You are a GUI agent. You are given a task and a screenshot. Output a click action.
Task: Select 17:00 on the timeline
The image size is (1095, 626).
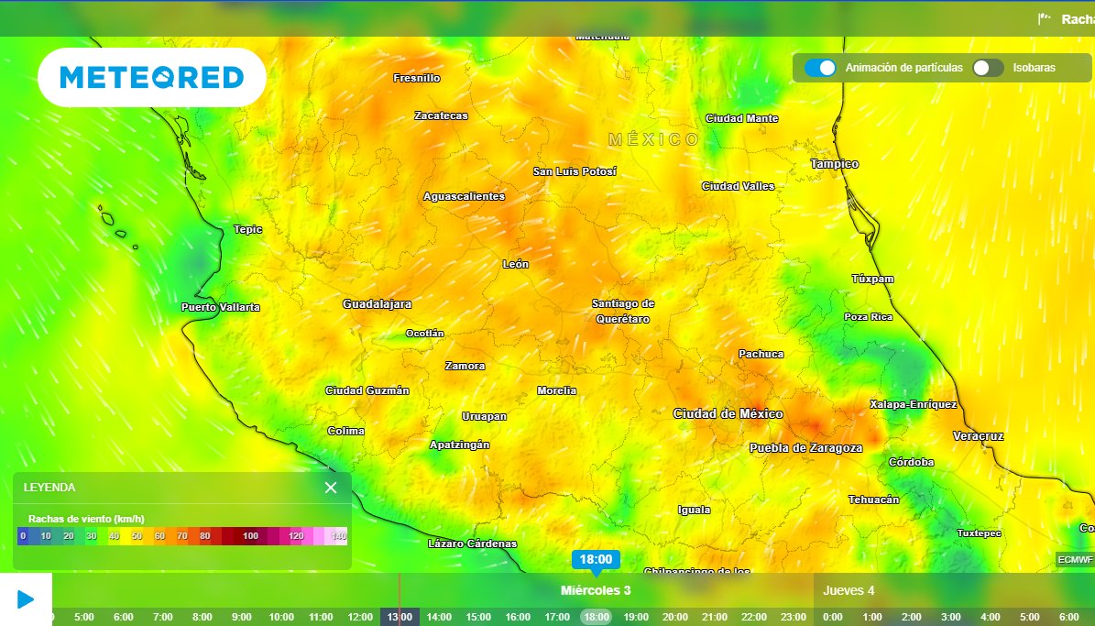[x=557, y=617]
